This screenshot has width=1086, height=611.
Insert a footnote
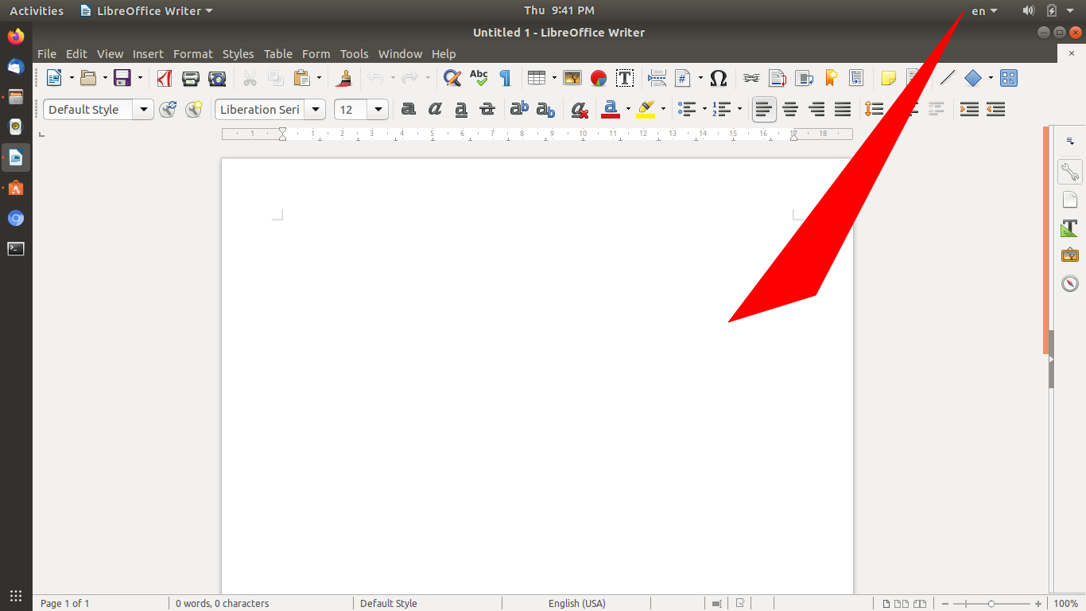click(778, 78)
